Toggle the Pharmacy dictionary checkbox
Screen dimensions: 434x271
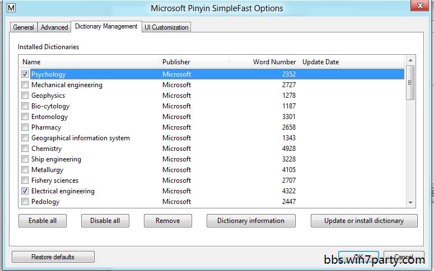(25, 127)
